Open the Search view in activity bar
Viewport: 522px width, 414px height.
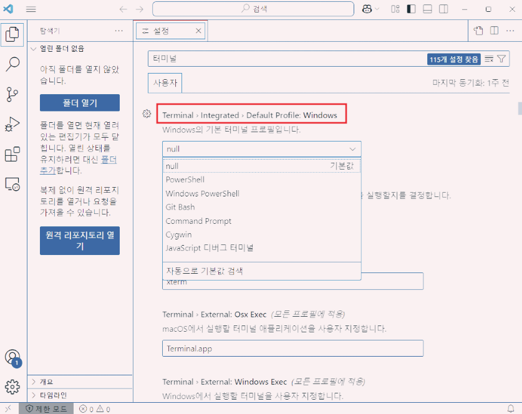pos(12,64)
